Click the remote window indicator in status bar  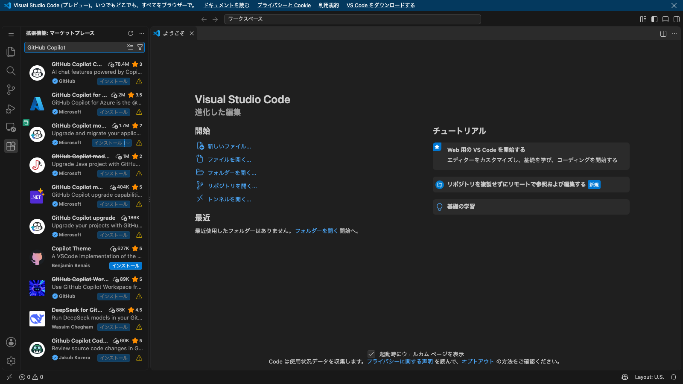[9, 377]
